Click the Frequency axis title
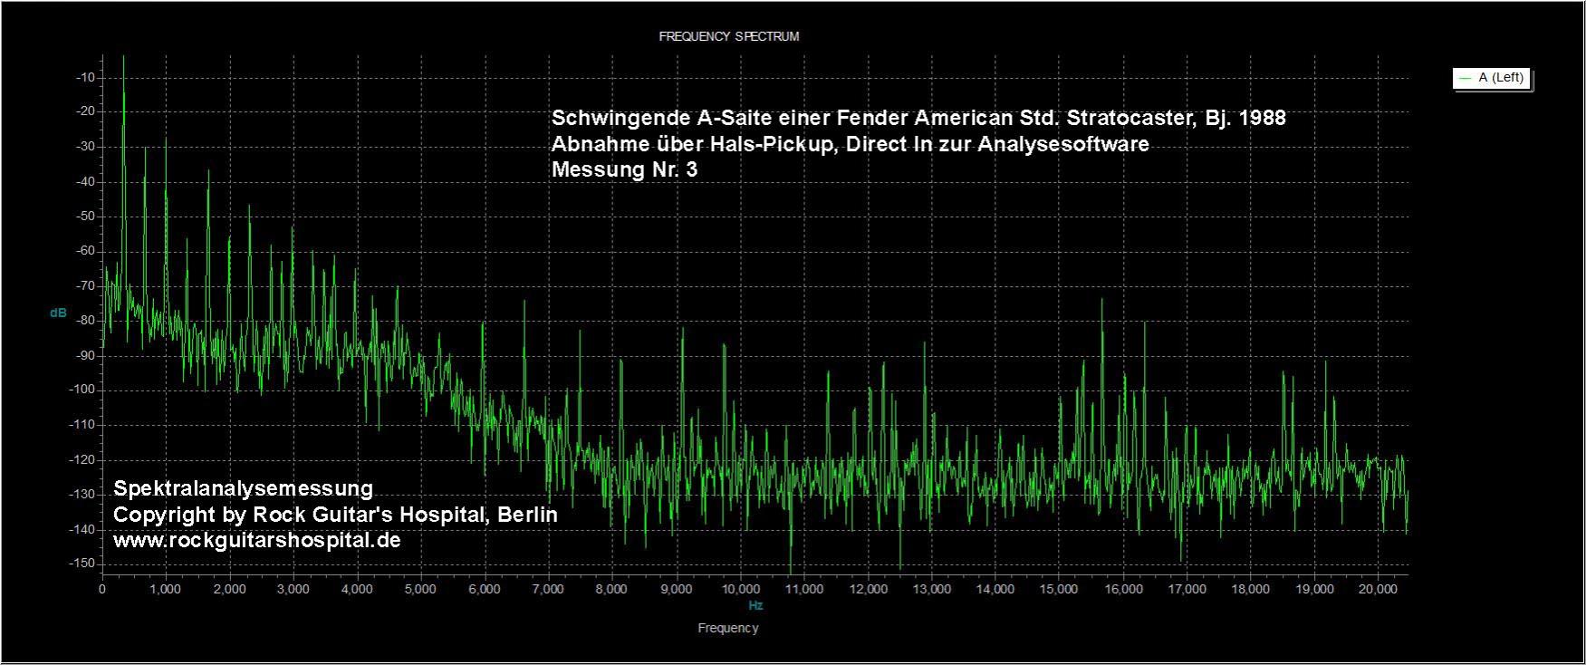 click(728, 628)
